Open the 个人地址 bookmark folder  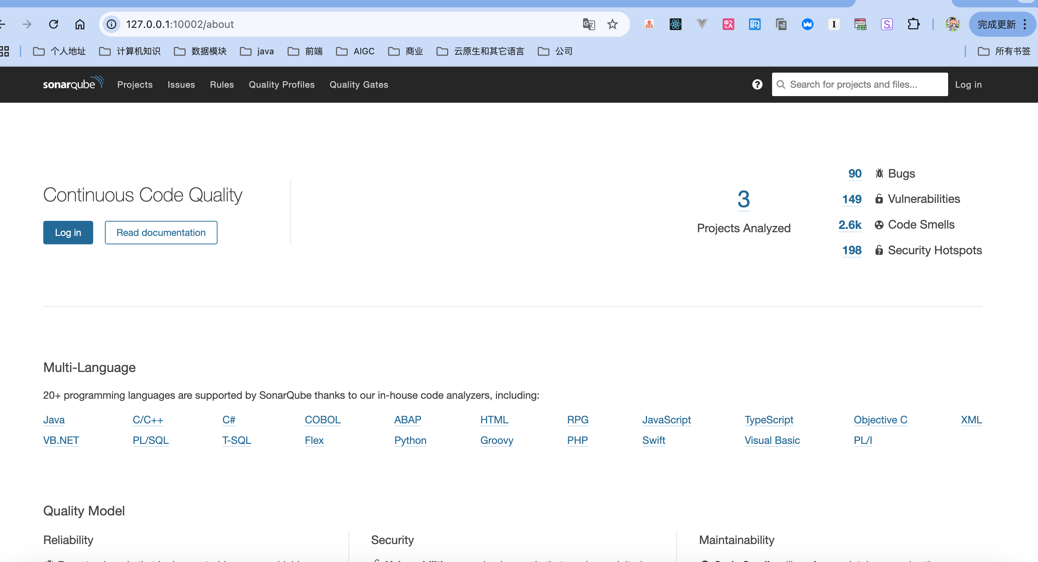pos(59,51)
